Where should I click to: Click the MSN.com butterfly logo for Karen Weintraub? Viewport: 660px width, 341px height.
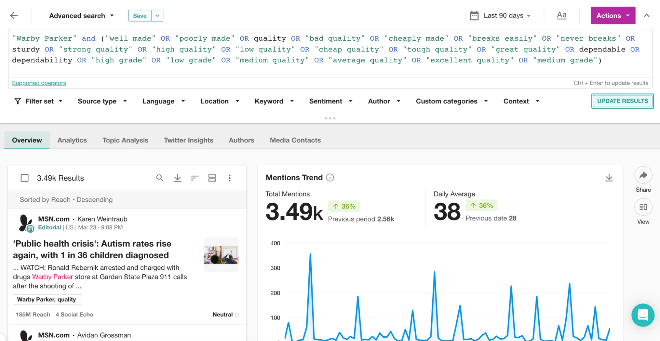[26, 223]
